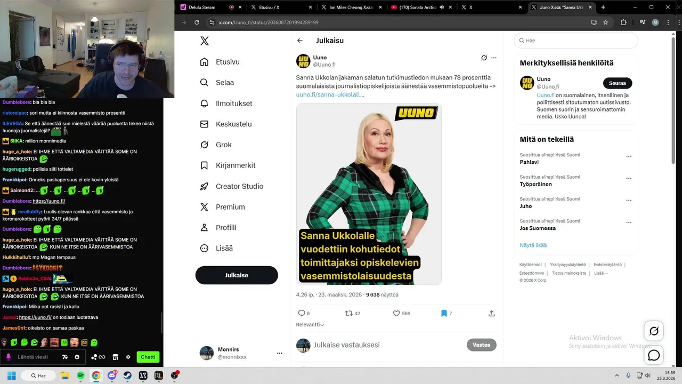Click the purple microphone in chat input
The width and height of the screenshot is (682, 384).
(x=8, y=357)
